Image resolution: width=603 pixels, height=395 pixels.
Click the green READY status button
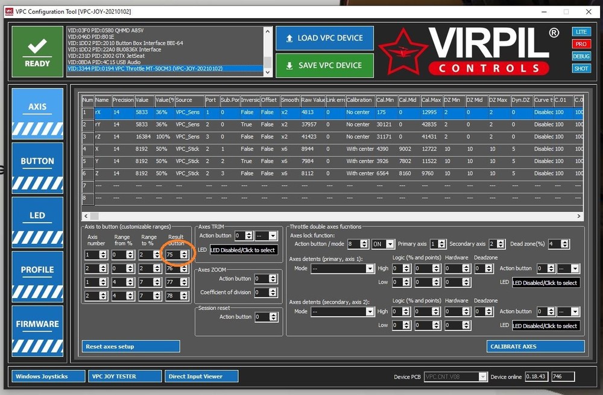coord(37,51)
